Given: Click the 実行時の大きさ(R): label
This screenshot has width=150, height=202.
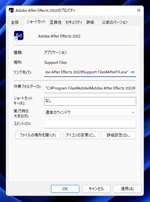Looking at the screenshot, I should coord(21,113).
